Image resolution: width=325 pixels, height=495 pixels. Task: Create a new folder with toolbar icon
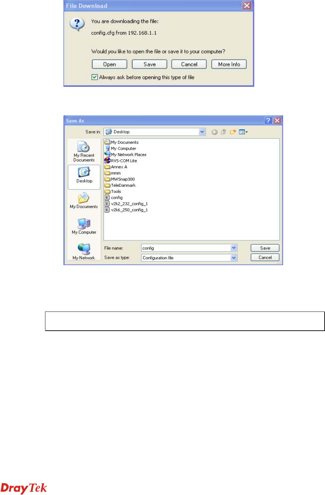click(233, 132)
